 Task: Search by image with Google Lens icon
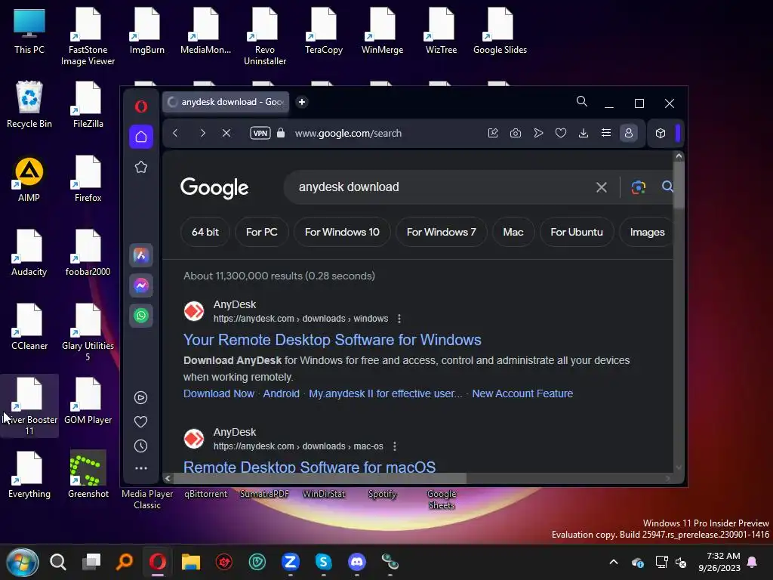pyautogui.click(x=639, y=187)
